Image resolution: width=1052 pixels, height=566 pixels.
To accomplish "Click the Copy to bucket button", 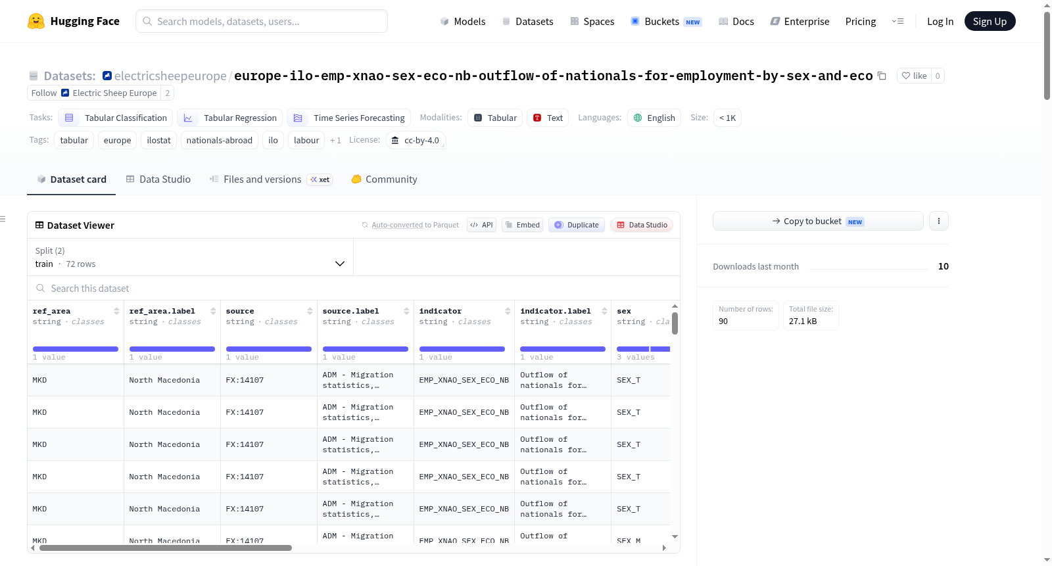I will (818, 221).
